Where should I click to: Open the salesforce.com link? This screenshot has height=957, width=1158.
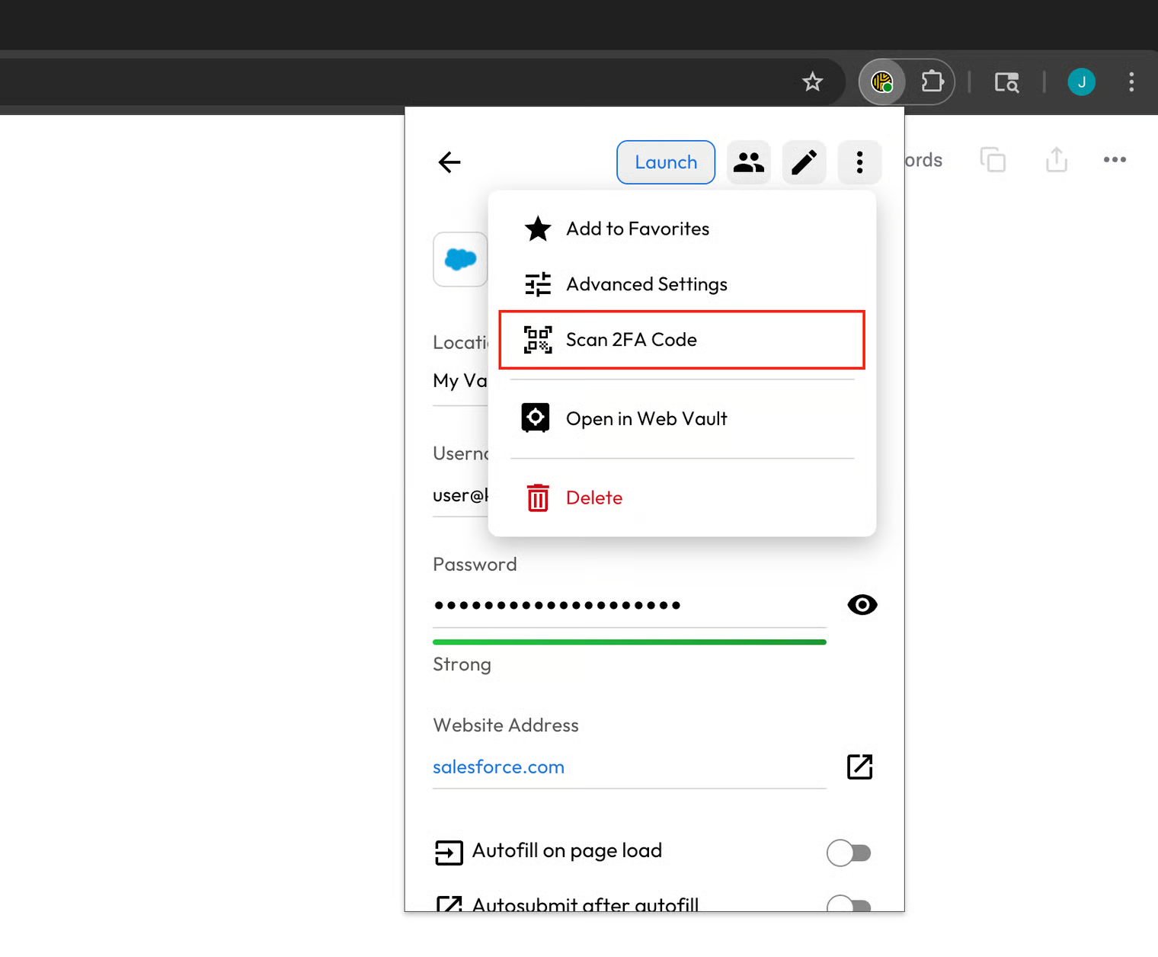(x=498, y=767)
